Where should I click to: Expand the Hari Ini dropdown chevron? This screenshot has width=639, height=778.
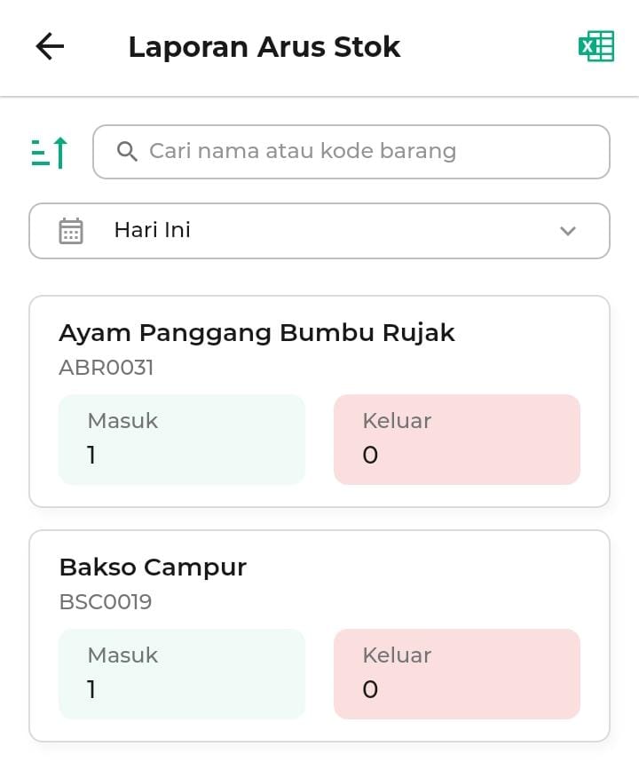[x=568, y=231]
